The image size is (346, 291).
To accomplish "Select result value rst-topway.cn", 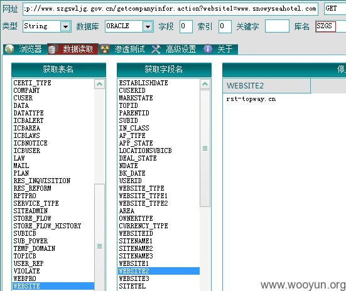I will pos(251,99).
